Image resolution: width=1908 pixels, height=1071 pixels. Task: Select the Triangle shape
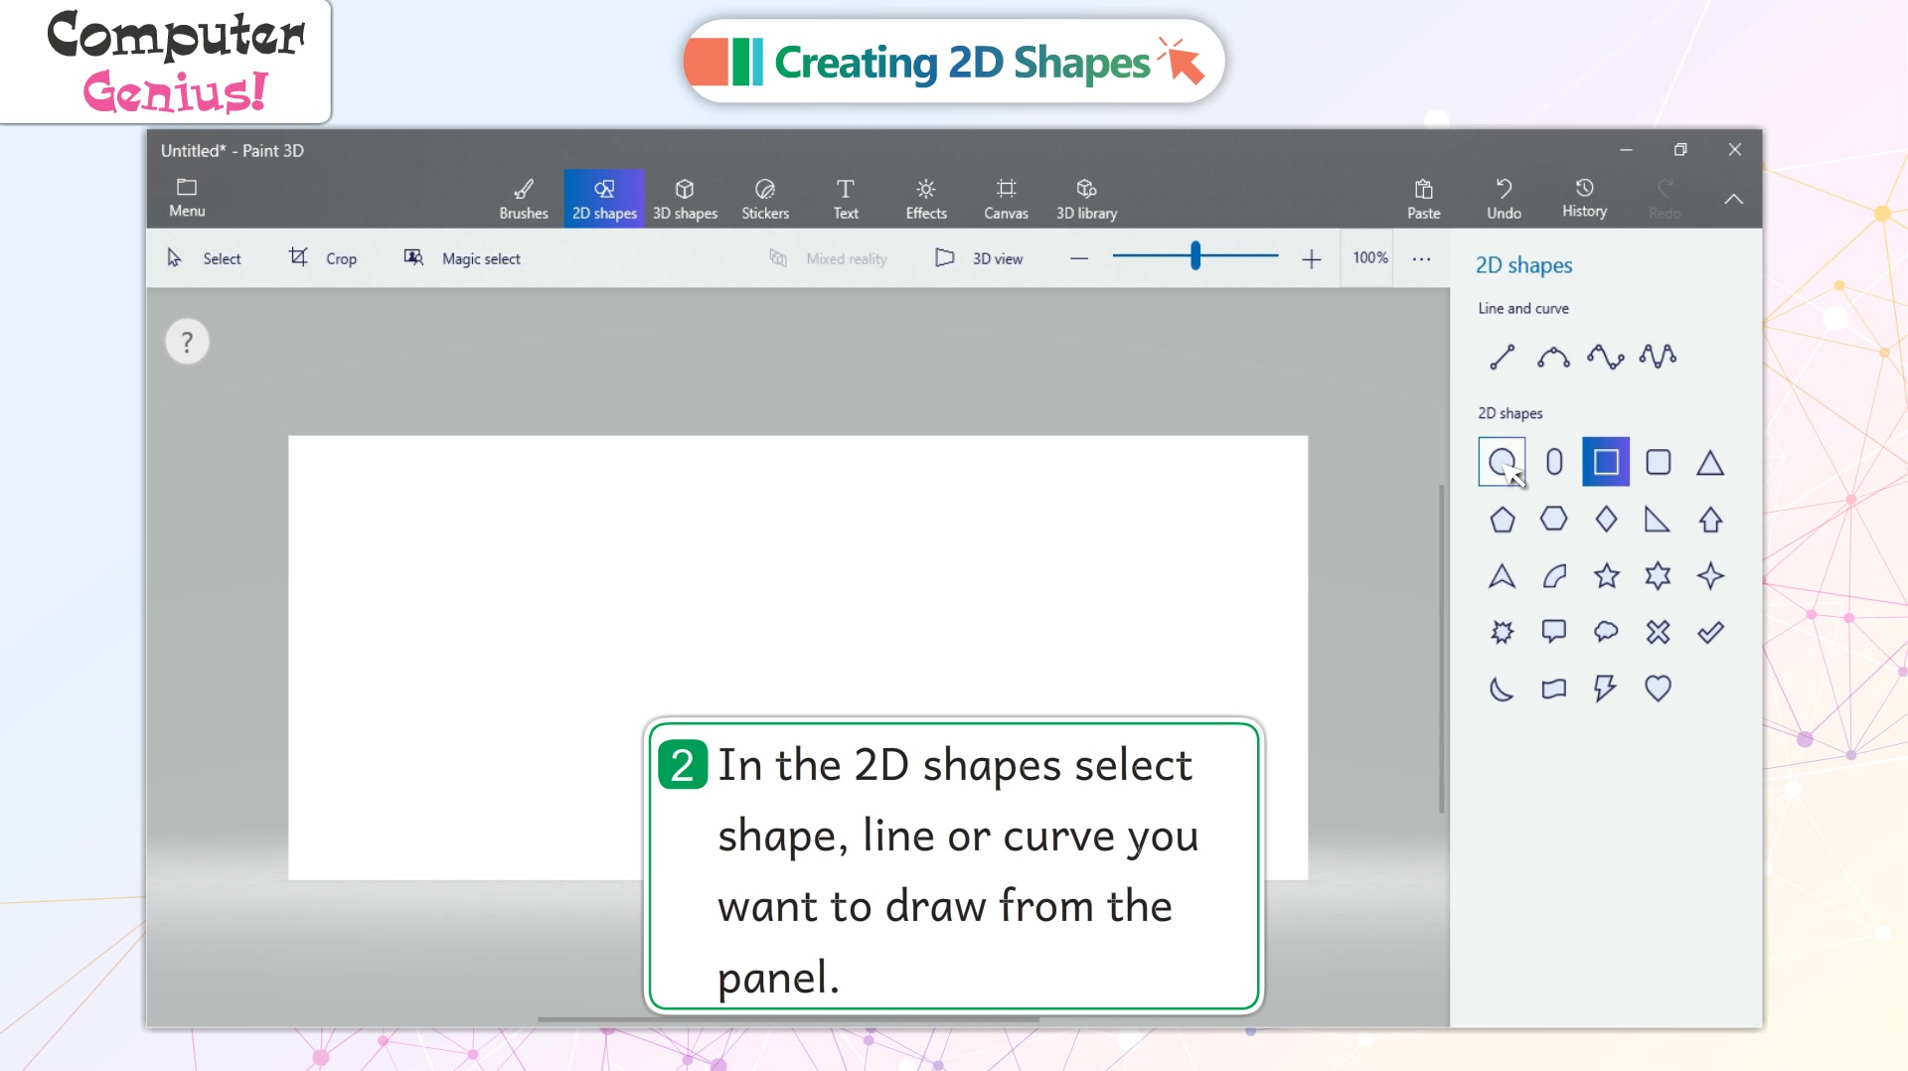point(1710,462)
